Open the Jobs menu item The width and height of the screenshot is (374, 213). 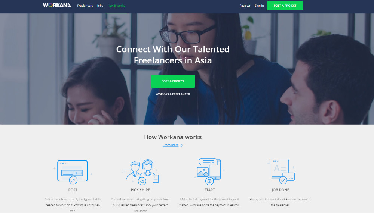click(x=100, y=6)
